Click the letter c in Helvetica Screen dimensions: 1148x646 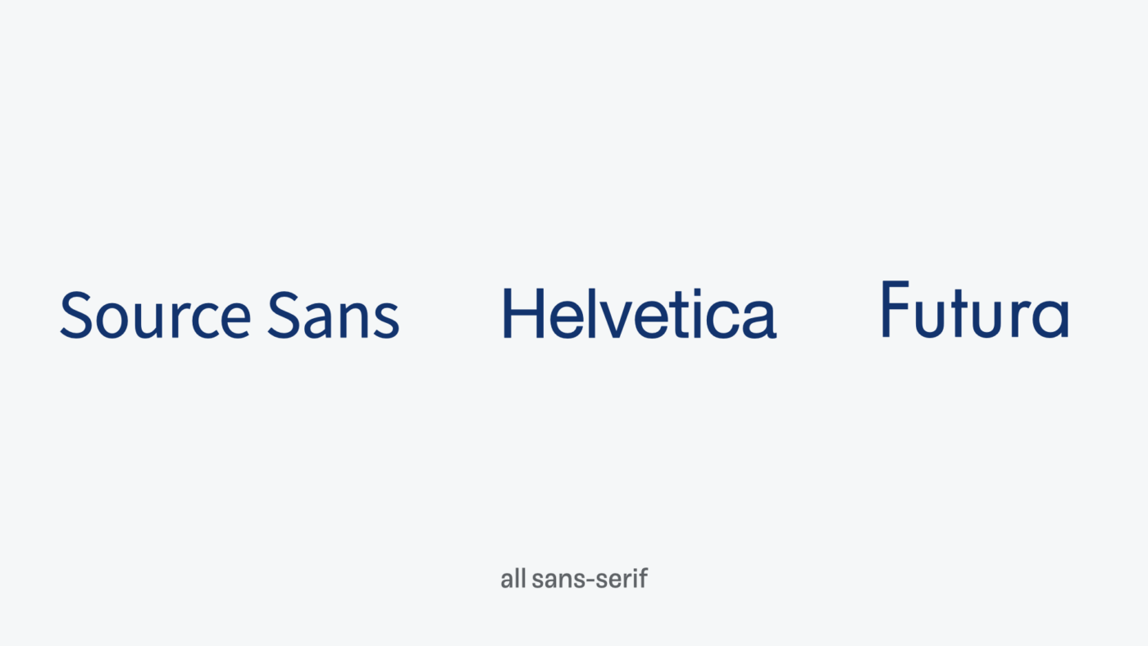(x=724, y=321)
